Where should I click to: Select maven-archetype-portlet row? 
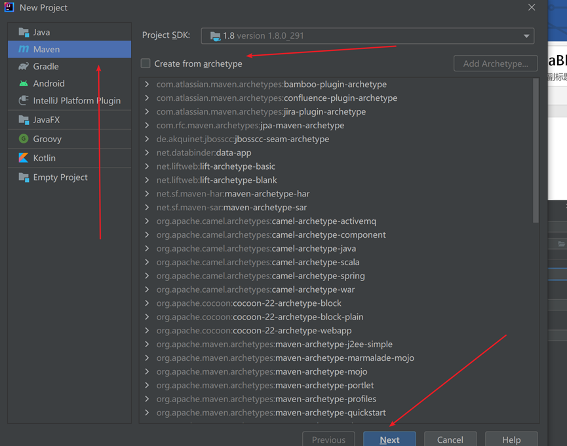tap(336, 385)
